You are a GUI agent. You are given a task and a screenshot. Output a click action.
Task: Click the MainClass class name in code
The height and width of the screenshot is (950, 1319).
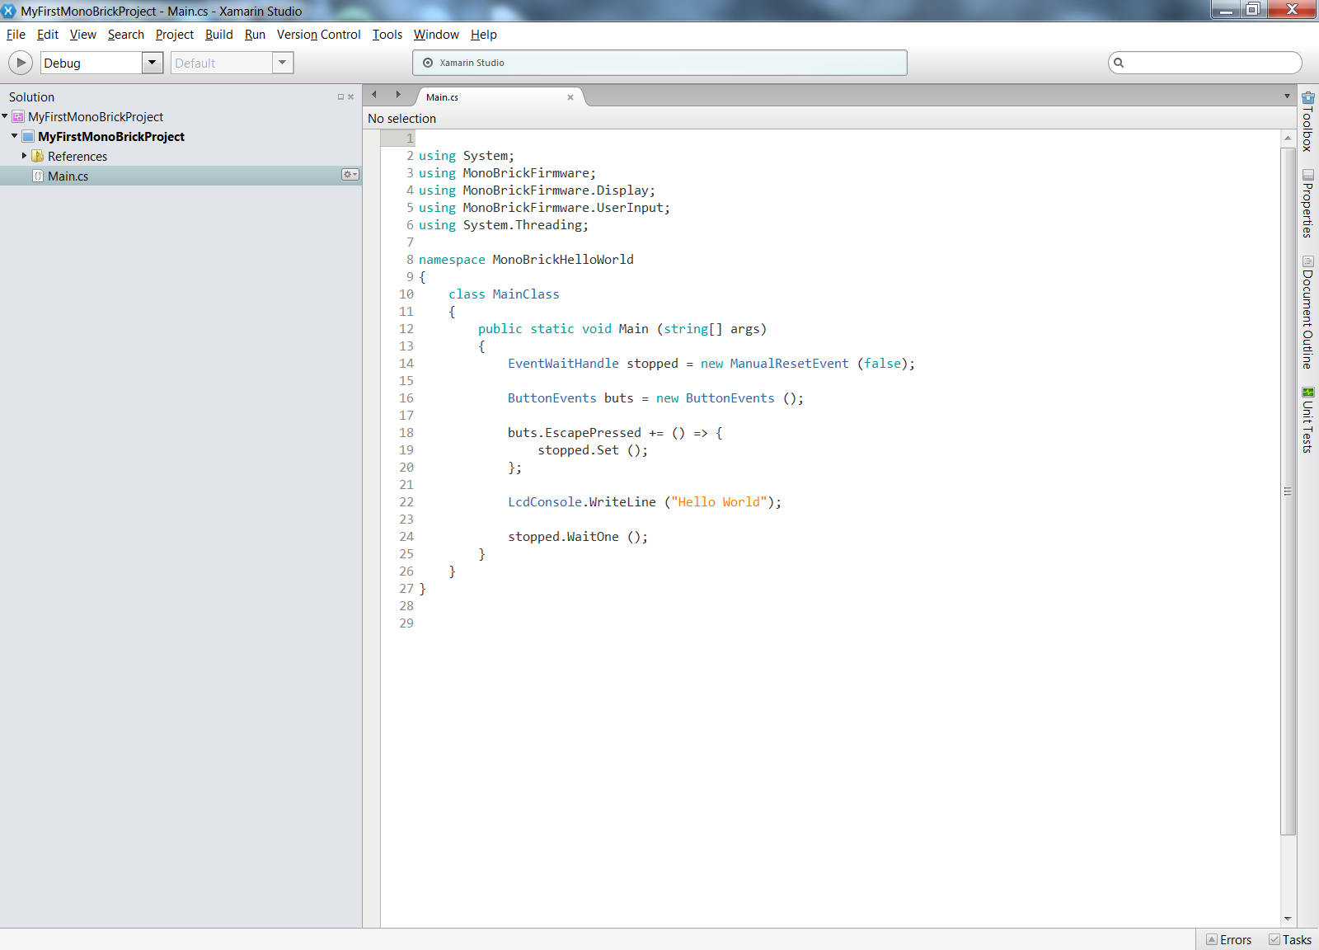coord(526,294)
